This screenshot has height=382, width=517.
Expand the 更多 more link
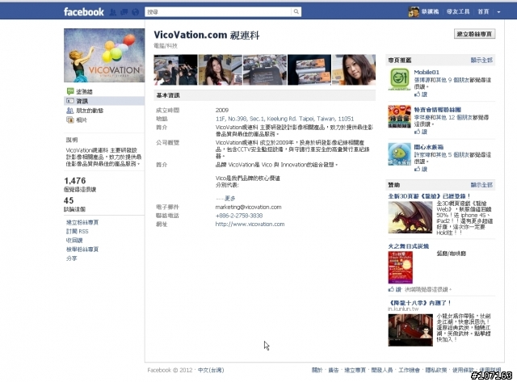click(x=229, y=198)
